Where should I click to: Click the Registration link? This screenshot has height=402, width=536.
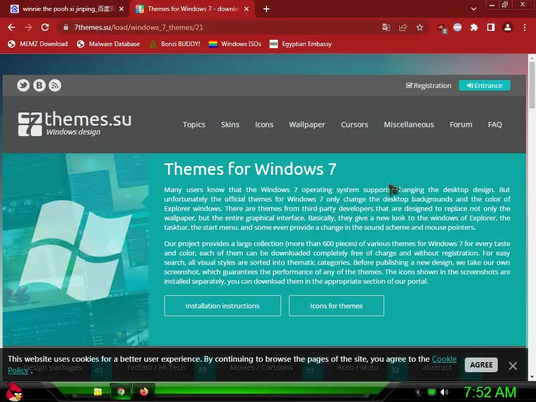click(x=429, y=85)
